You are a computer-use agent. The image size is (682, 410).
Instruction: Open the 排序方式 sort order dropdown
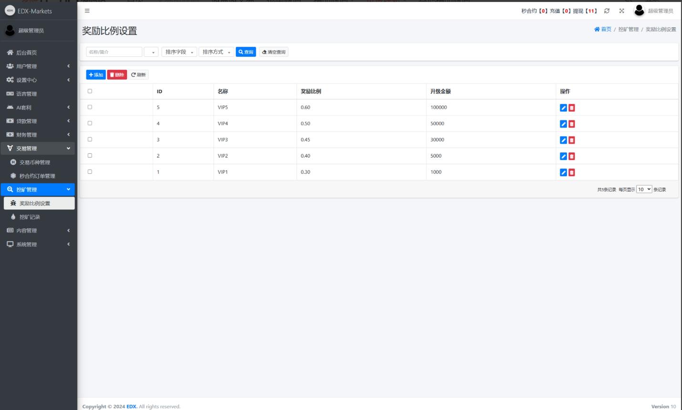click(216, 52)
